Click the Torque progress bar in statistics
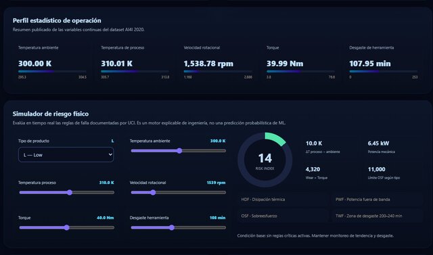The image size is (433, 255). coord(300,72)
